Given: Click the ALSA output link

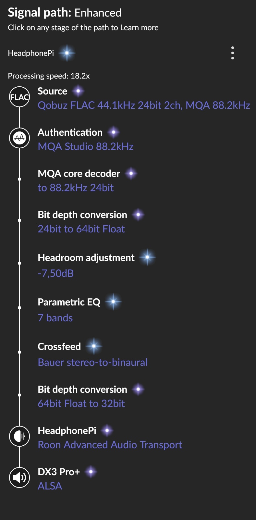Looking at the screenshot, I should click(x=50, y=486).
